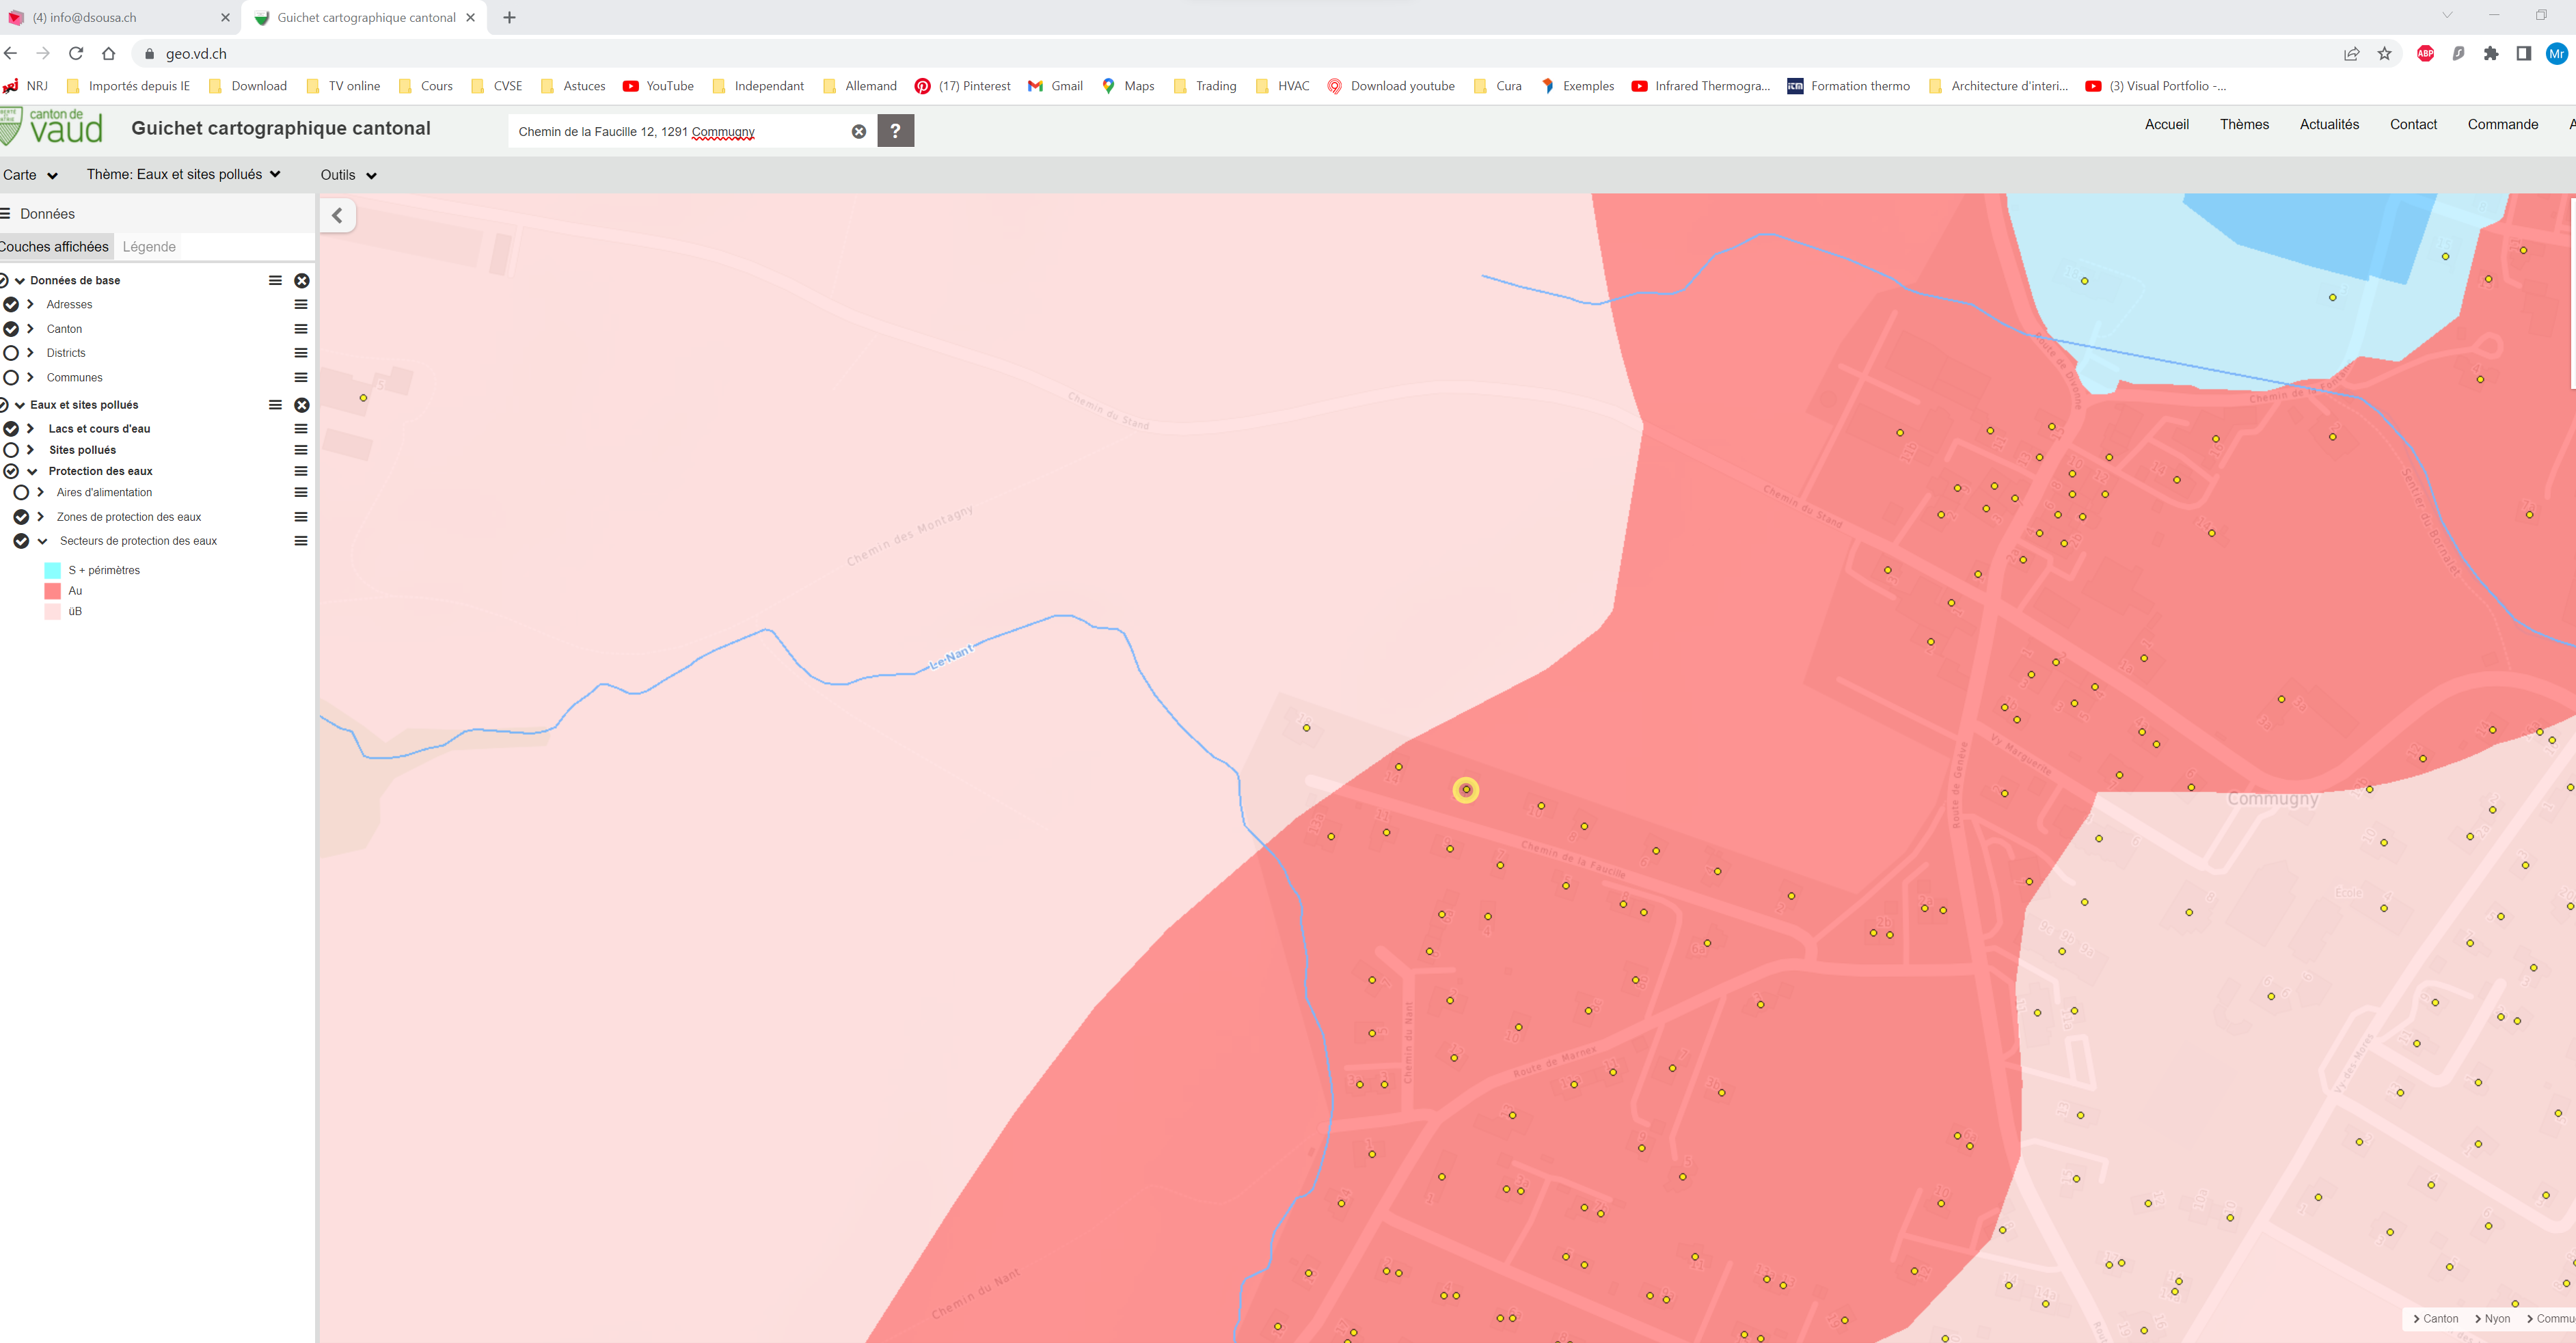Enable the Districts layer
Image resolution: width=2576 pixels, height=1343 pixels.
click(11, 353)
